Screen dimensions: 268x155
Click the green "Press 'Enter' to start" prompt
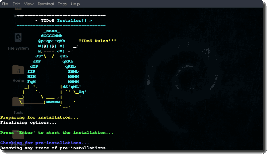(57, 133)
